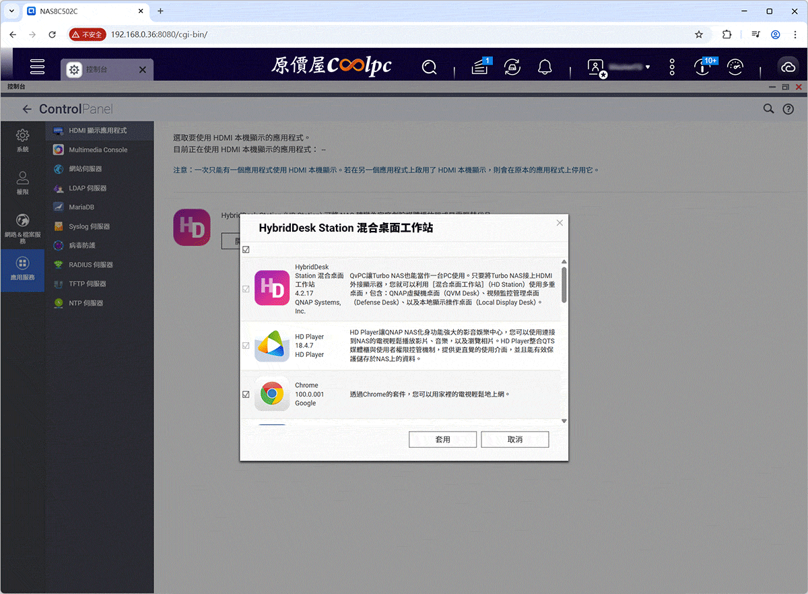The height and width of the screenshot is (594, 808).
Task: Expand the user account dropdown arrow
Action: pos(648,67)
